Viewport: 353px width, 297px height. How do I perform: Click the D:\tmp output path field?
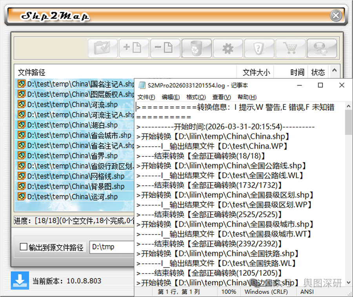114,247
